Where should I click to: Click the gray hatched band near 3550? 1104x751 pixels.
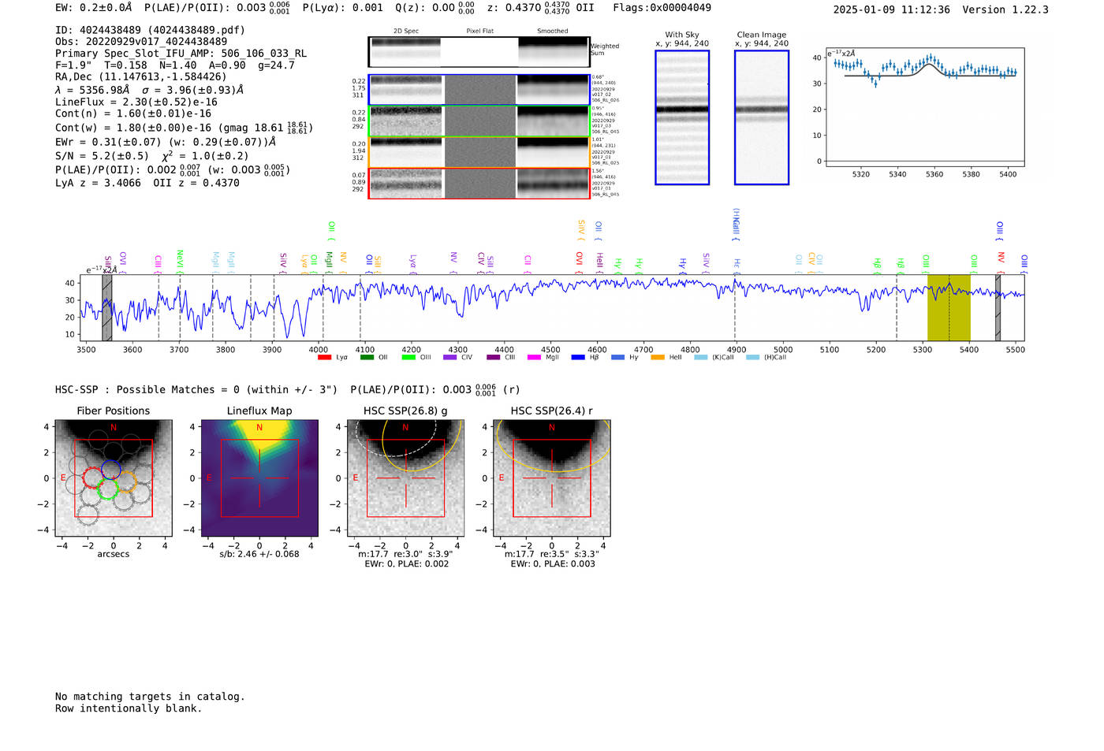coord(107,308)
